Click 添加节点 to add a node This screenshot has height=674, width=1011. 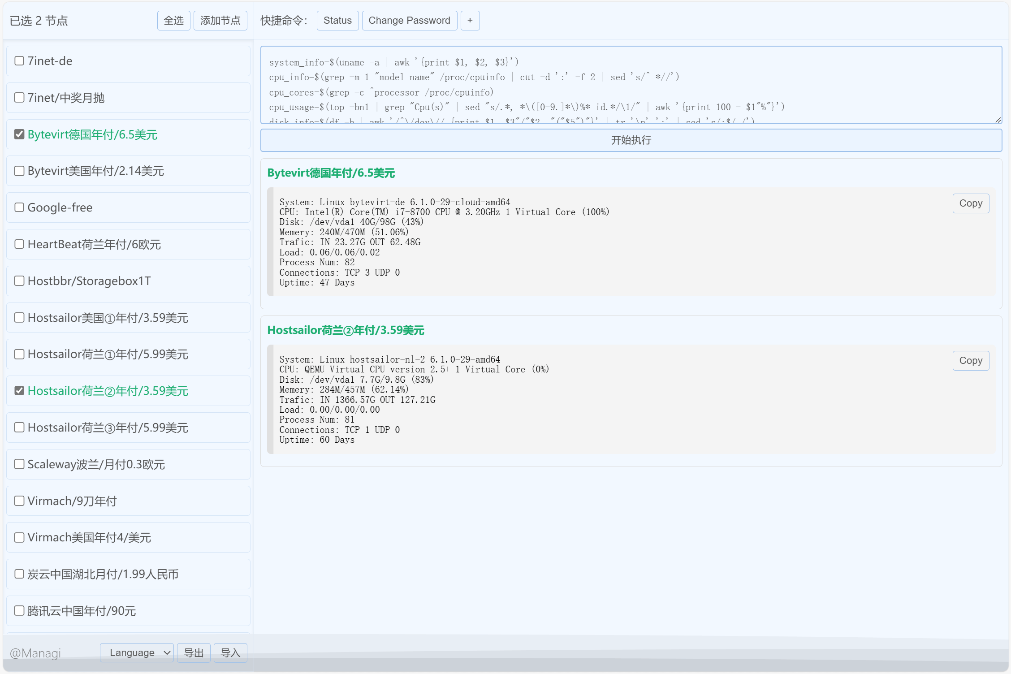[x=220, y=21]
